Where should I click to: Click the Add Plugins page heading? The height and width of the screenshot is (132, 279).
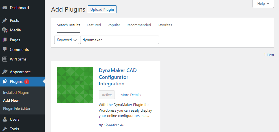pos(68,9)
